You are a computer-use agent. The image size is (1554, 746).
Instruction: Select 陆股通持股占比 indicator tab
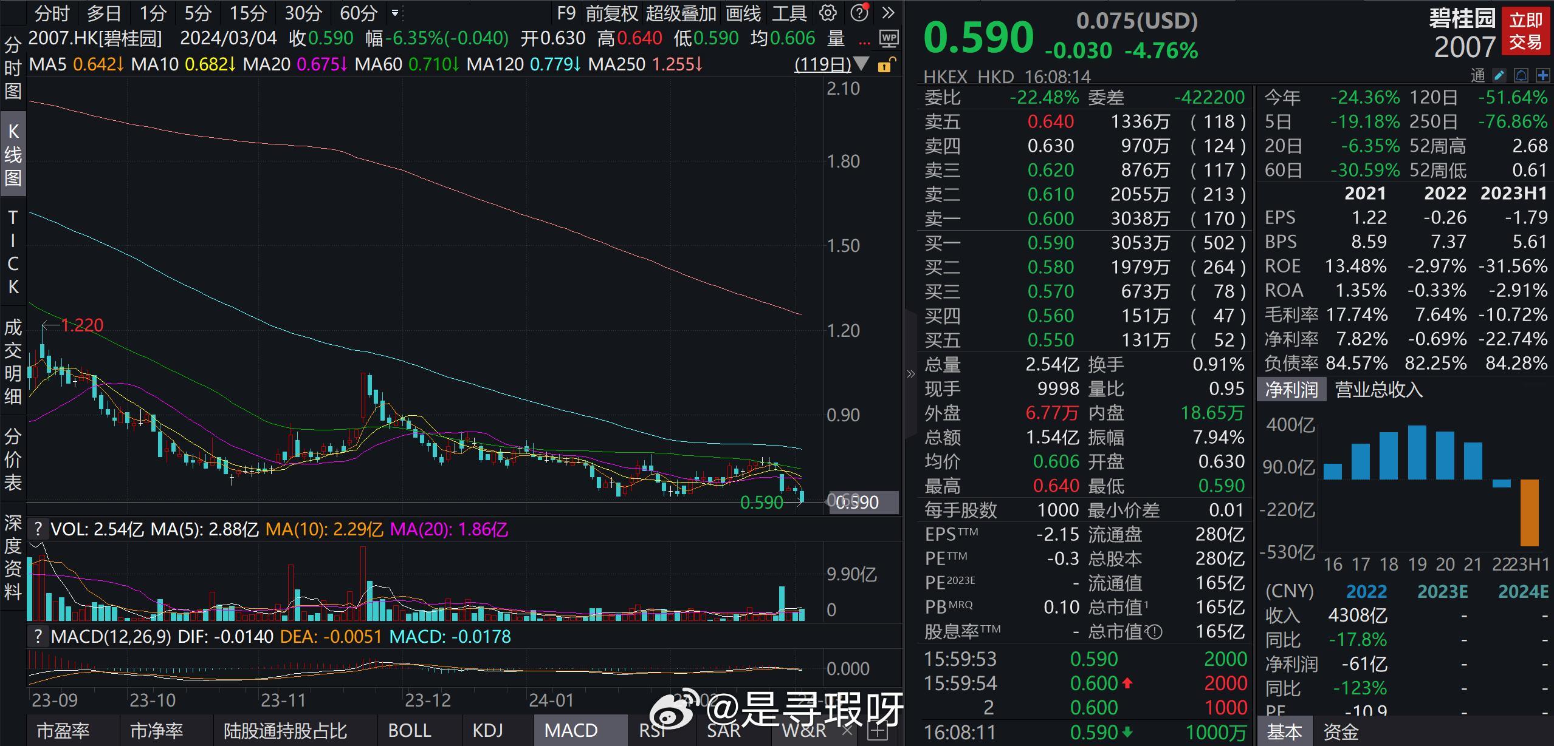coord(285,731)
